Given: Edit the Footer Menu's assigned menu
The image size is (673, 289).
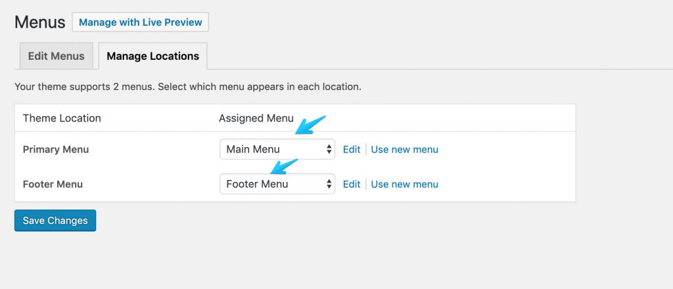Looking at the screenshot, I should click(x=352, y=184).
